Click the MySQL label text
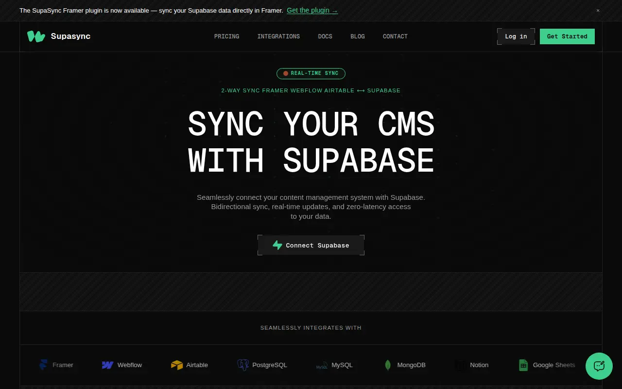Image resolution: width=622 pixels, height=389 pixels. point(342,365)
